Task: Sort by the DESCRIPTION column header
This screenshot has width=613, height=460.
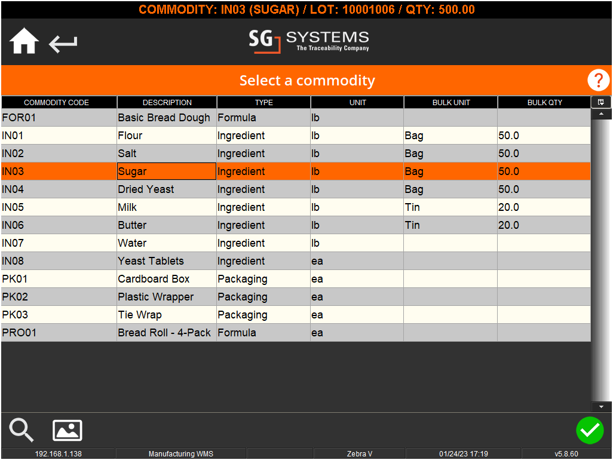Action: point(167,102)
